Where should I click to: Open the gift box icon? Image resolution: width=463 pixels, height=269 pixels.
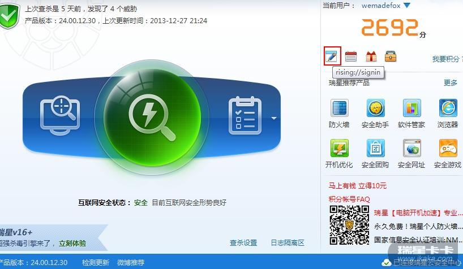(x=371, y=56)
